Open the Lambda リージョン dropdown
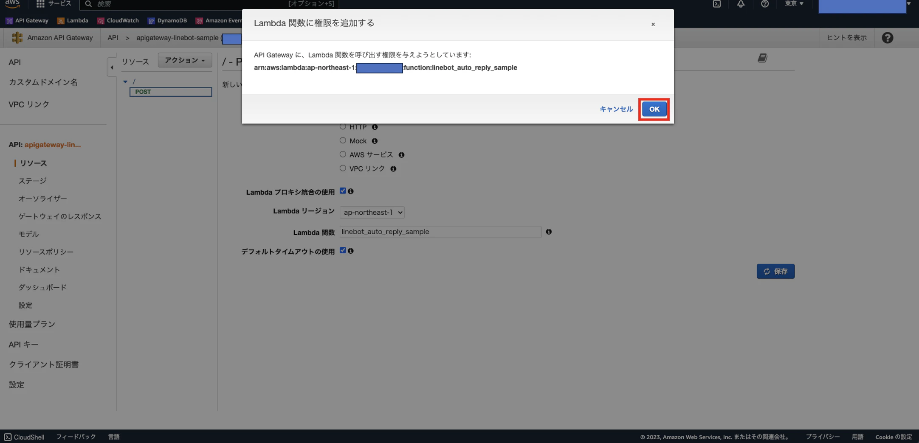Viewport: 919px width, 443px height. 372,212
